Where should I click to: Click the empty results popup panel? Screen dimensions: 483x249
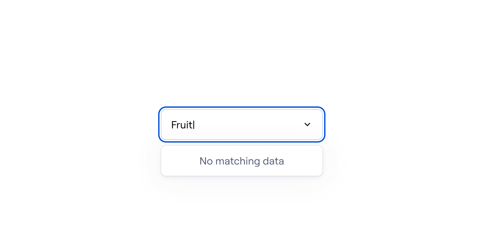pos(242,161)
